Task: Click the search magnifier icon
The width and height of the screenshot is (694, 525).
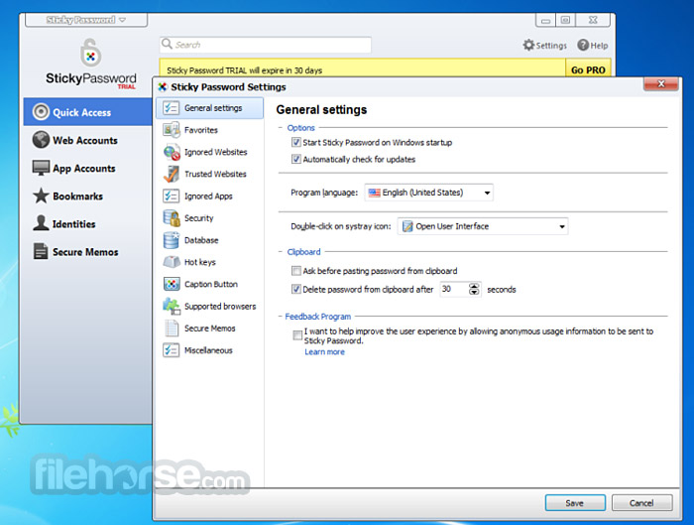Action: (167, 44)
